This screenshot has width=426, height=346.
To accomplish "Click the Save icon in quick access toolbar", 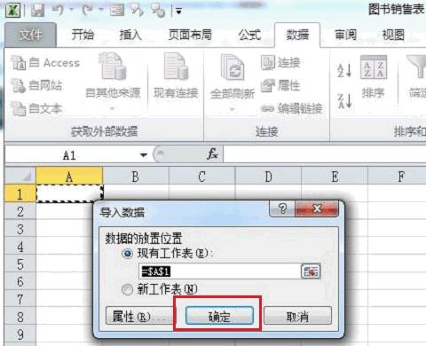I will (37, 11).
